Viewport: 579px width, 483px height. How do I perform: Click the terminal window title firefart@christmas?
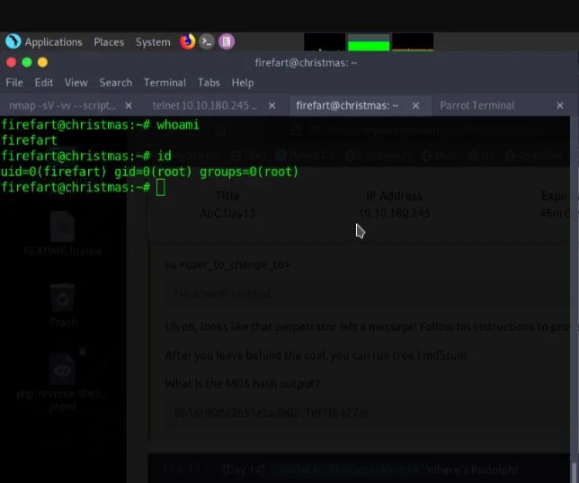pos(306,63)
